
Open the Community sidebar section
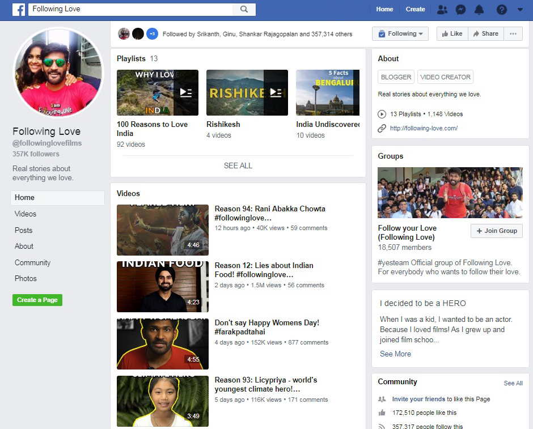tap(33, 262)
